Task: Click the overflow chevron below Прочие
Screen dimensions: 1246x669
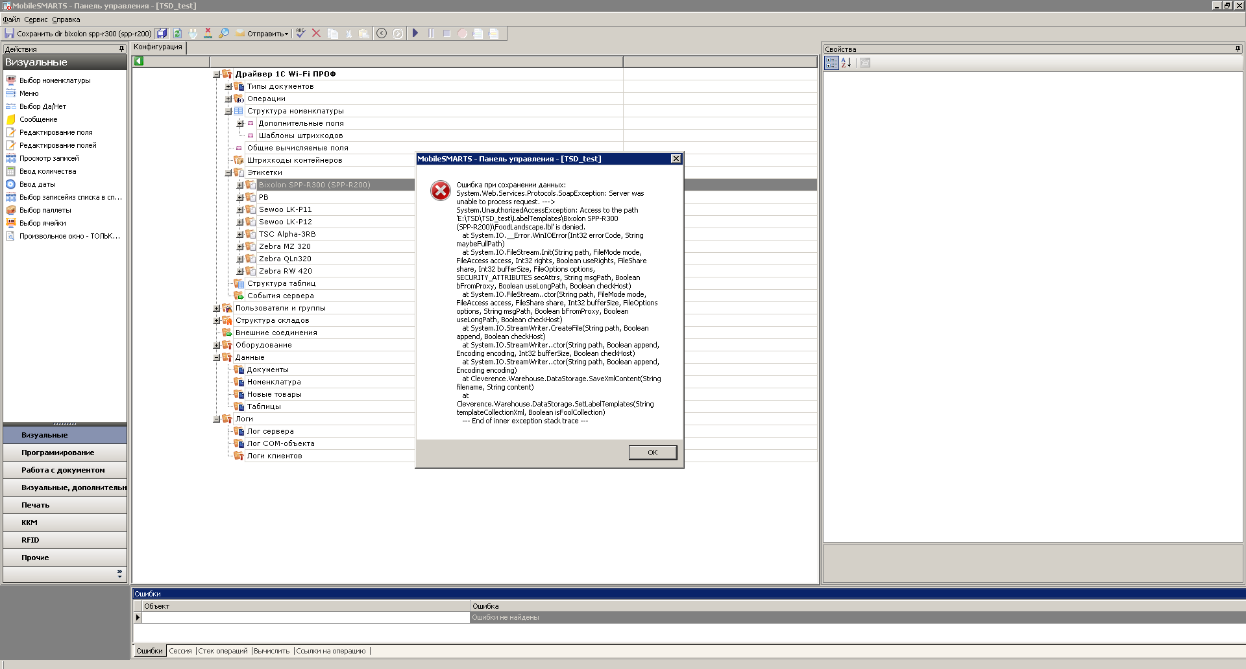Action: click(x=119, y=574)
